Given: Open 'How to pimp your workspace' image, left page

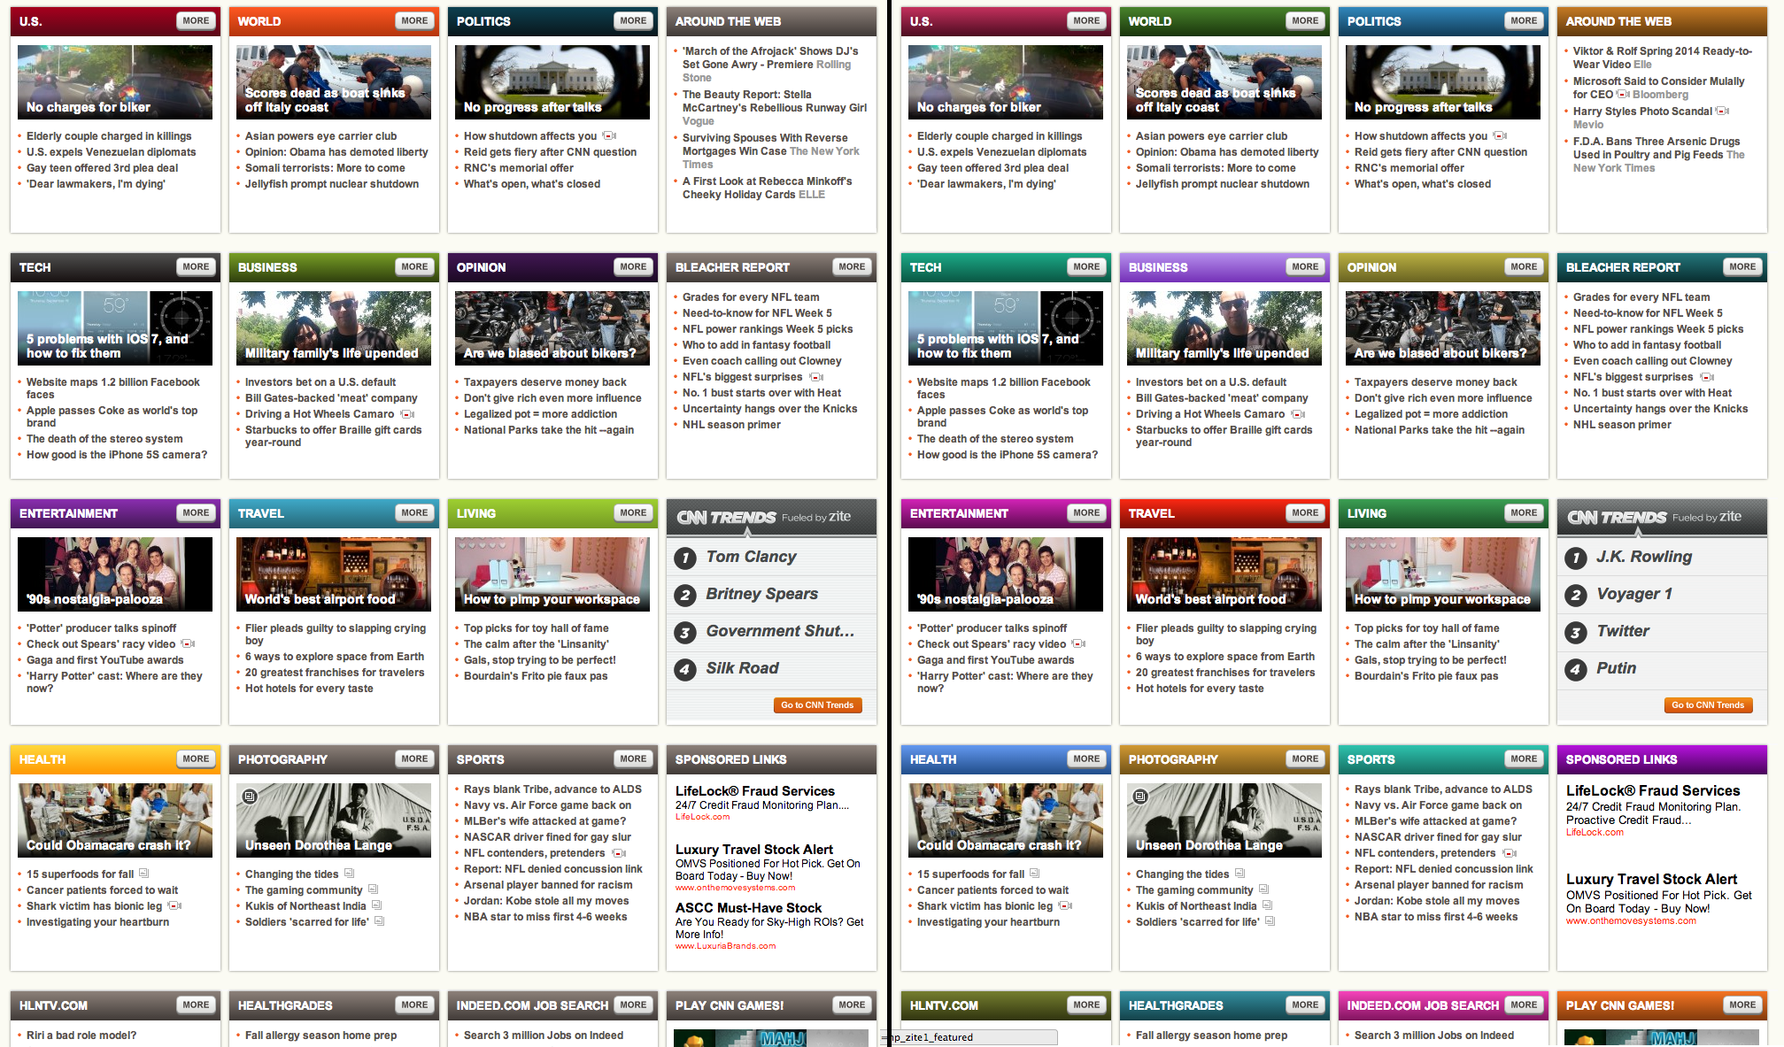Looking at the screenshot, I should coord(552,574).
